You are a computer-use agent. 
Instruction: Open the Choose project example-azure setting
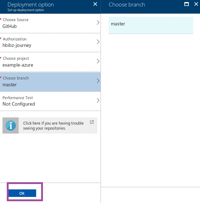point(50,62)
